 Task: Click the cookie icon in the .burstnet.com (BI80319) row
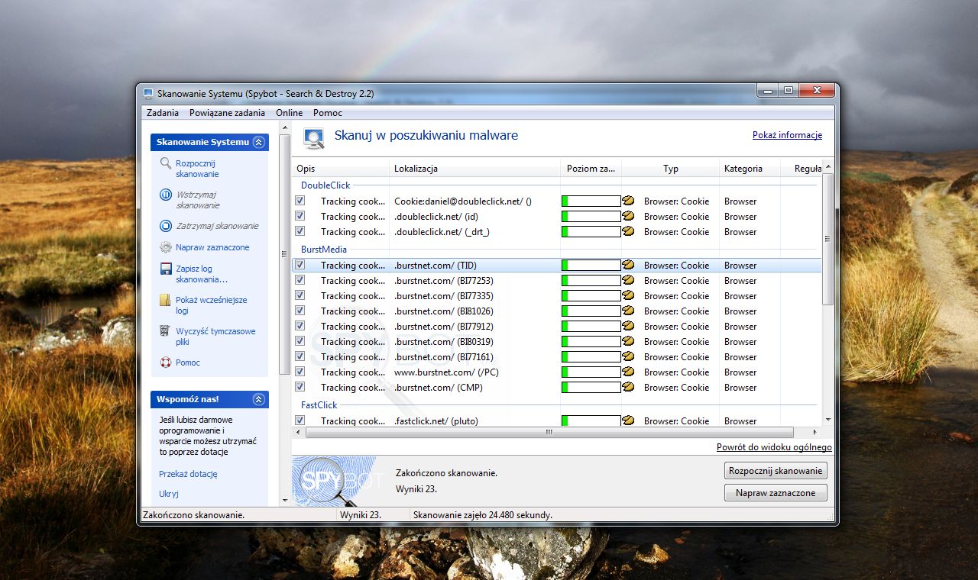pos(628,341)
